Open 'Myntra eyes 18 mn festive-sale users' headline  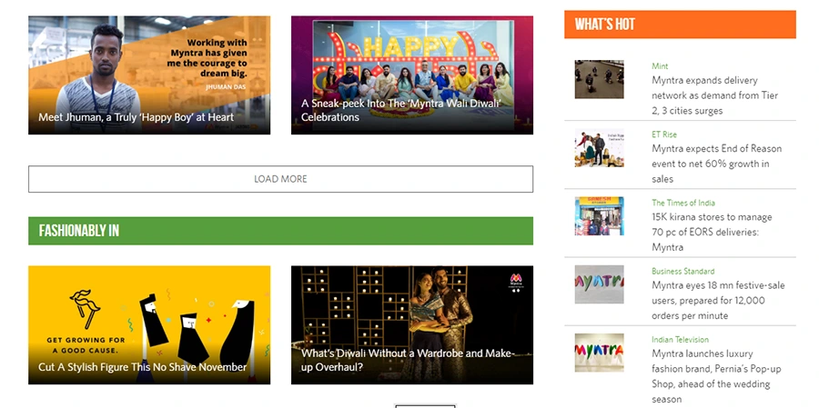click(718, 300)
